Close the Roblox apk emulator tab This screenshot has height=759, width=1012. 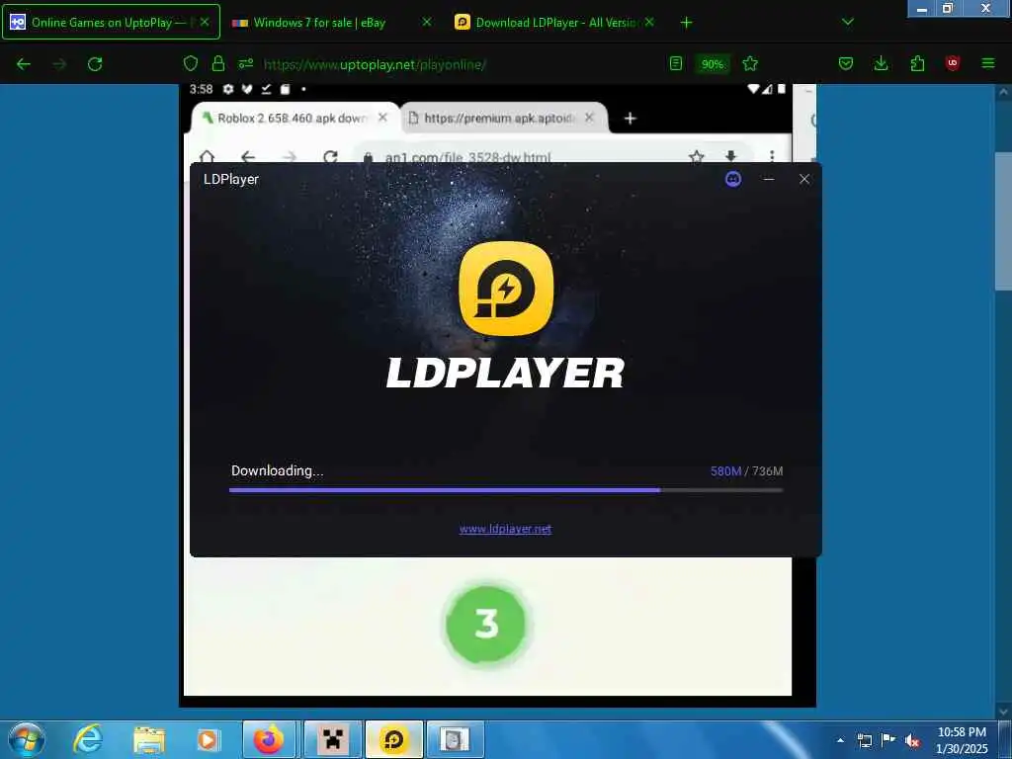pos(382,118)
